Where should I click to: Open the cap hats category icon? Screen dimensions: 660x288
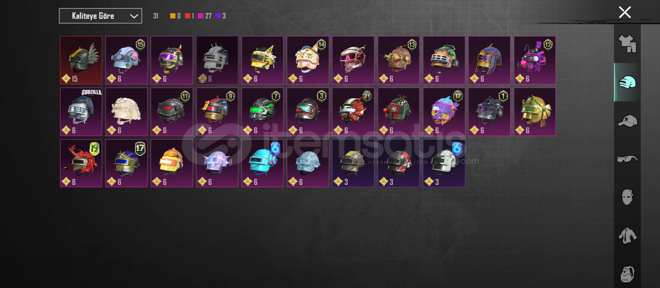(627, 121)
